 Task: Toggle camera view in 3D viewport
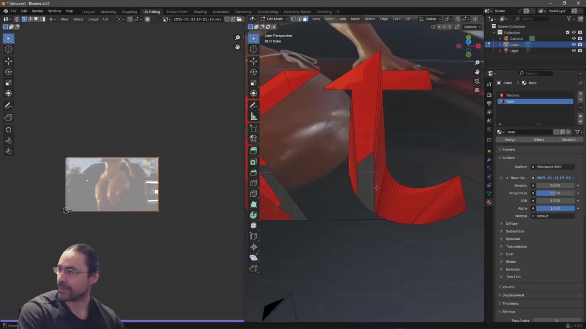pos(477,81)
